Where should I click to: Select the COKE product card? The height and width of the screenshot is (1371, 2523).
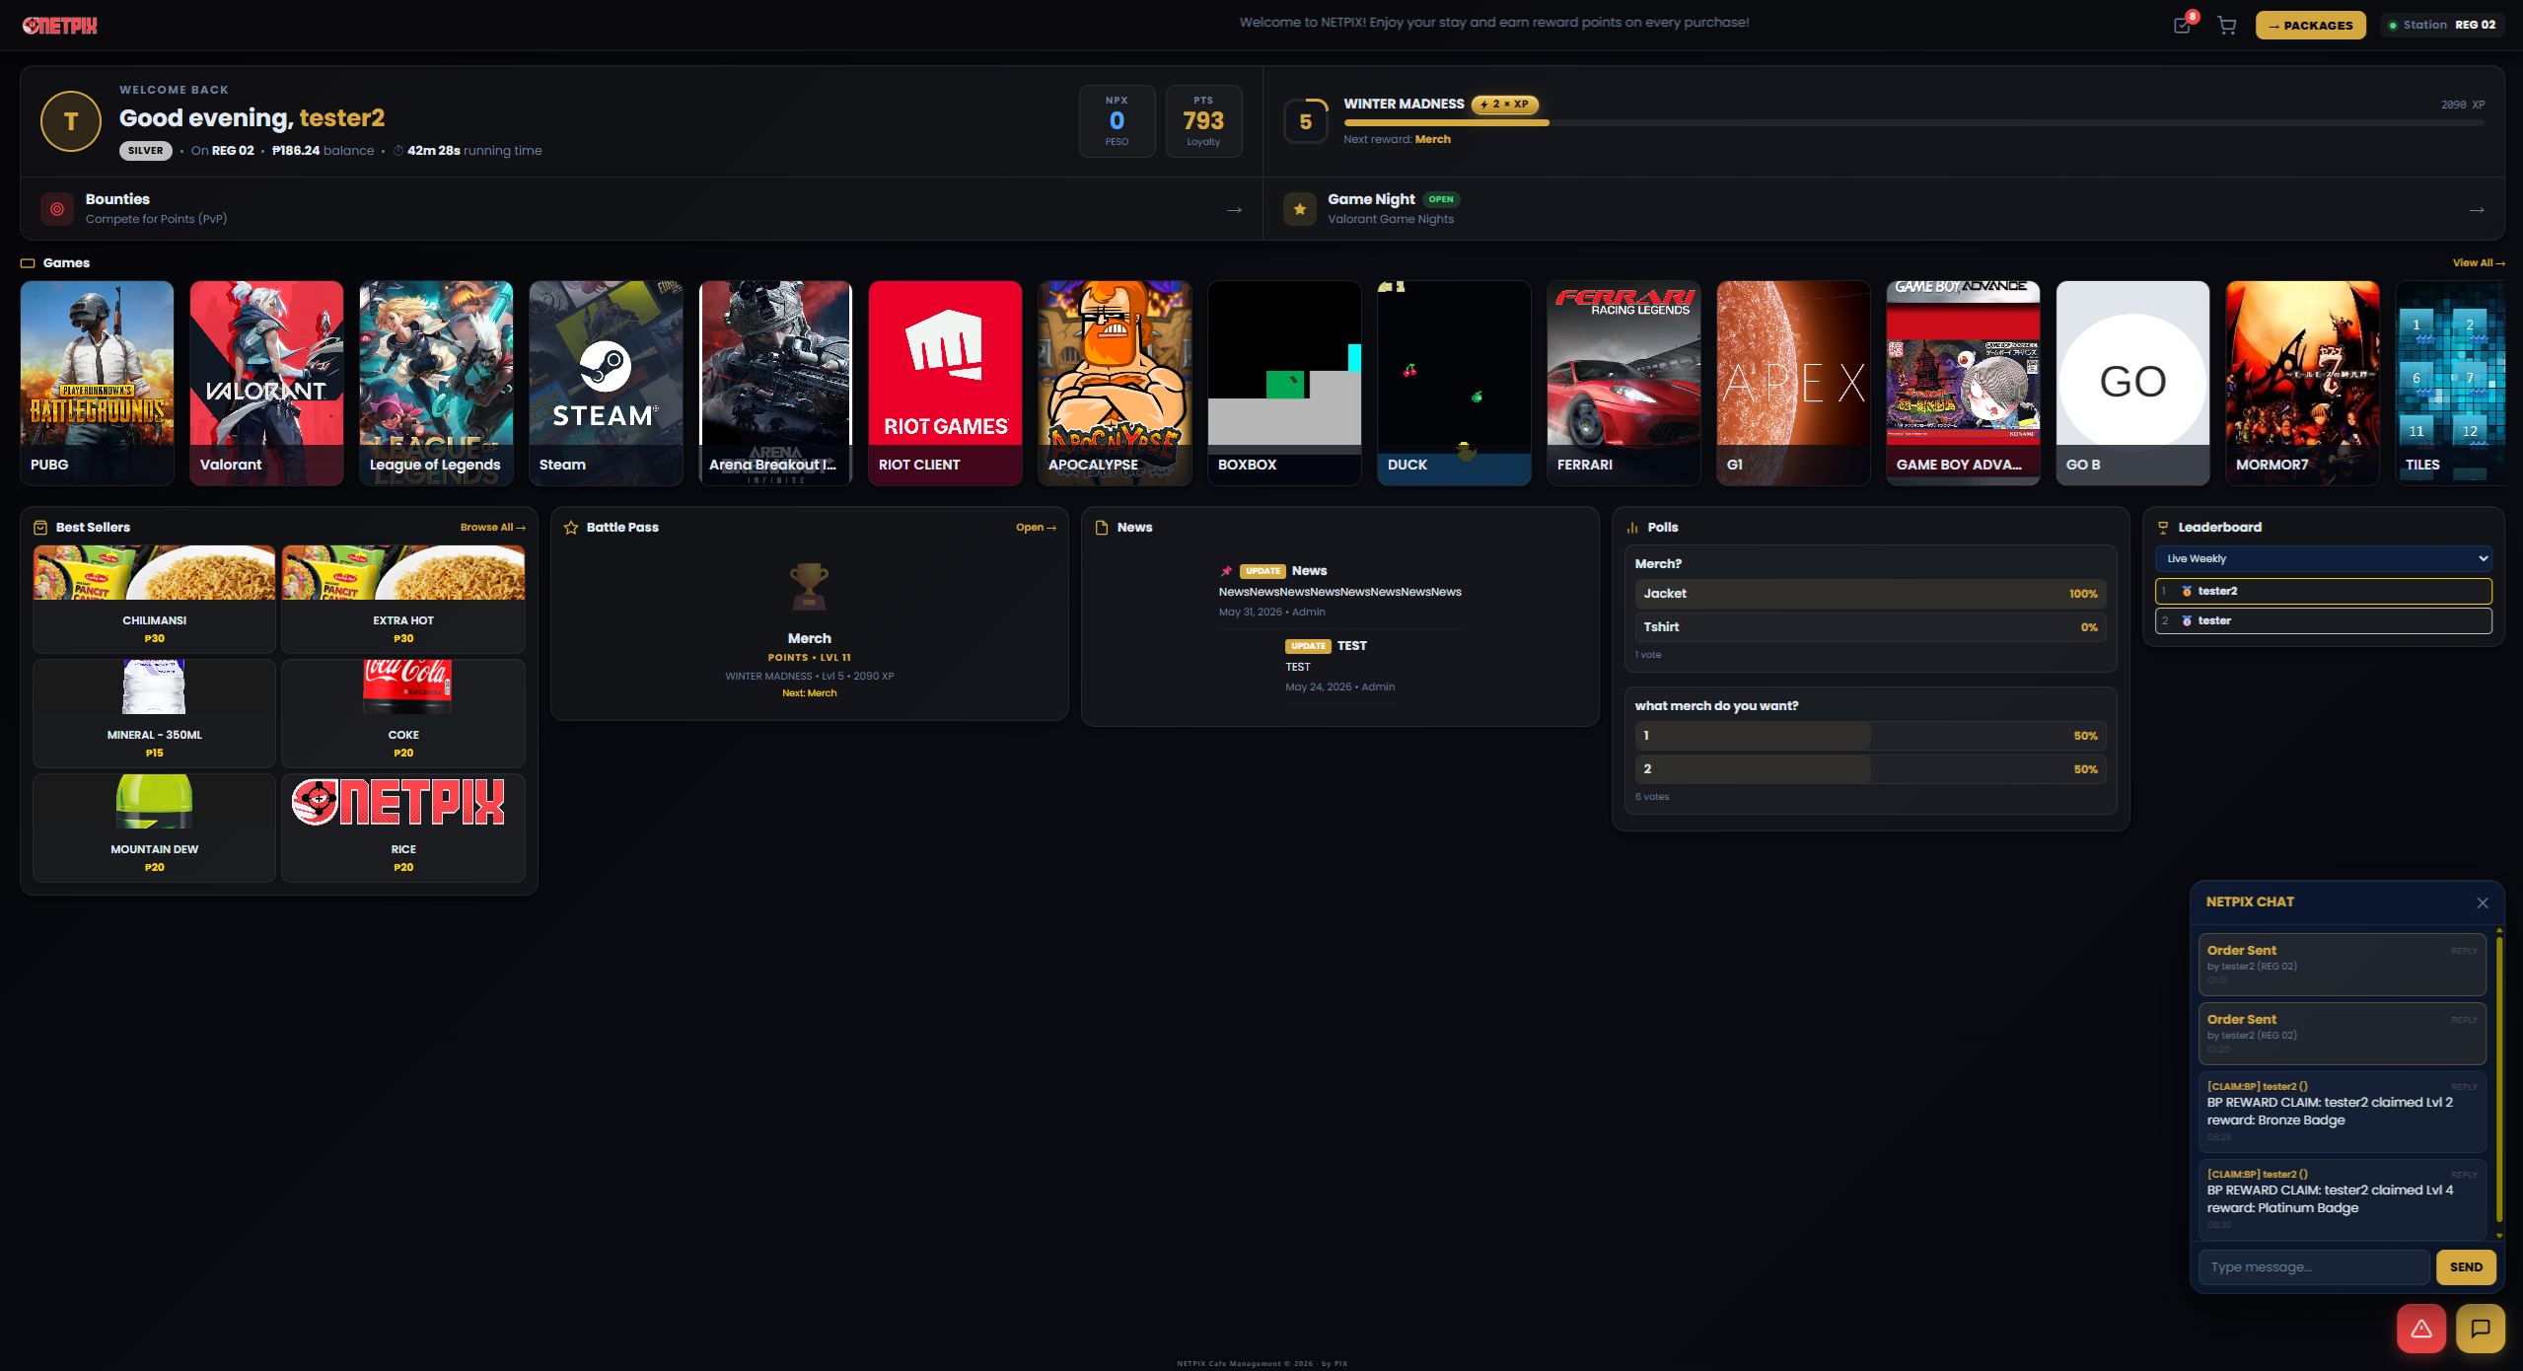(x=403, y=713)
